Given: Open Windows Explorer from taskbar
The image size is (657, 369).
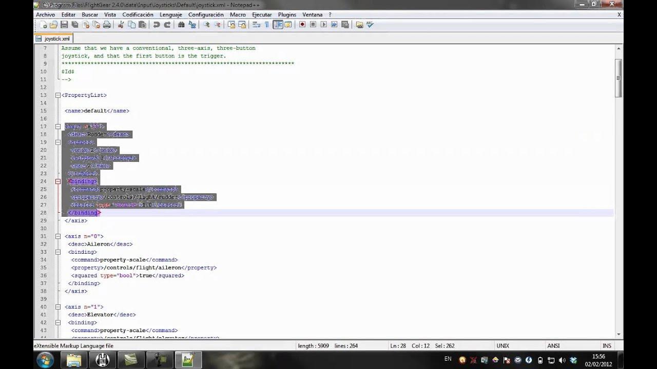Looking at the screenshot, I should [x=74, y=360].
